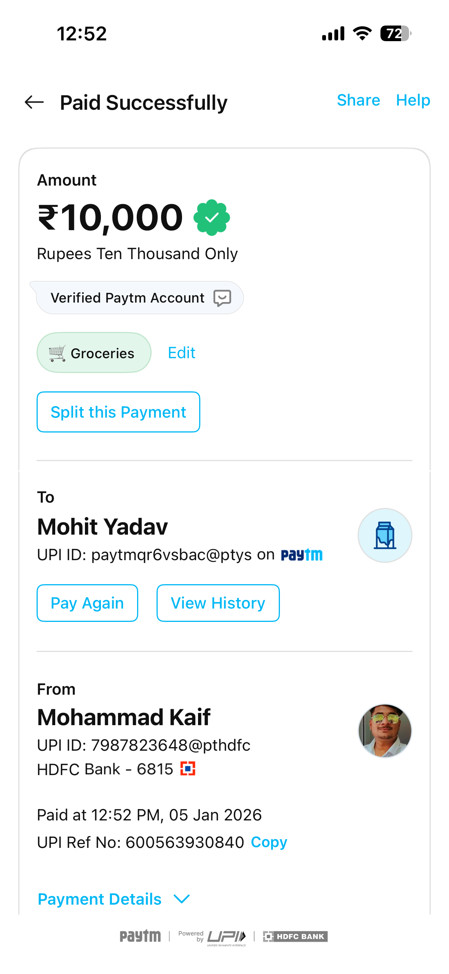
Task: Edit the Groceries category tag
Action: click(182, 353)
